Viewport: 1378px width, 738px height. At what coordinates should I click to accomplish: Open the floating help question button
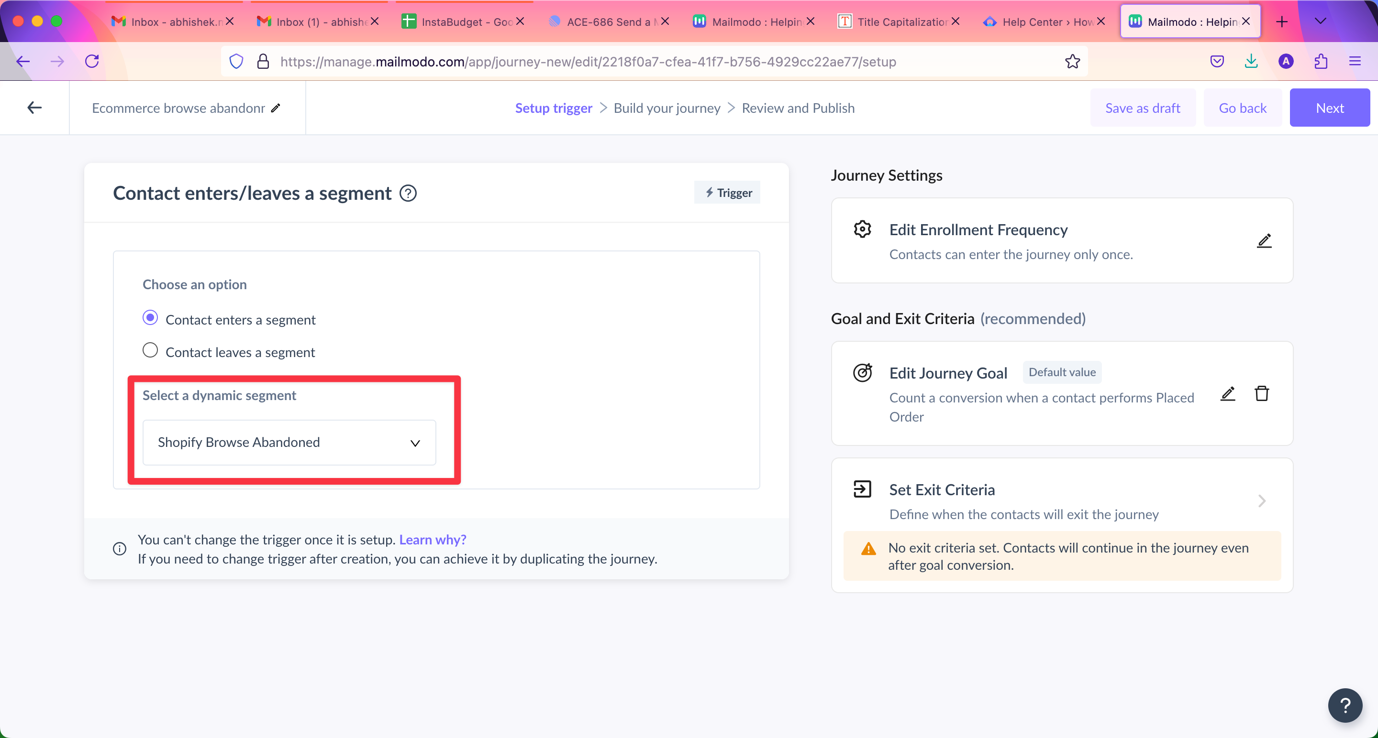1345,705
